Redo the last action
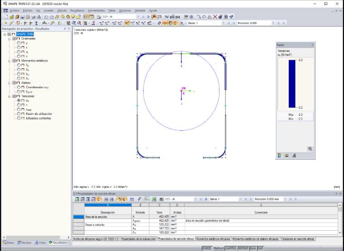This screenshot has width=344, height=251. pyautogui.click(x=52, y=17)
